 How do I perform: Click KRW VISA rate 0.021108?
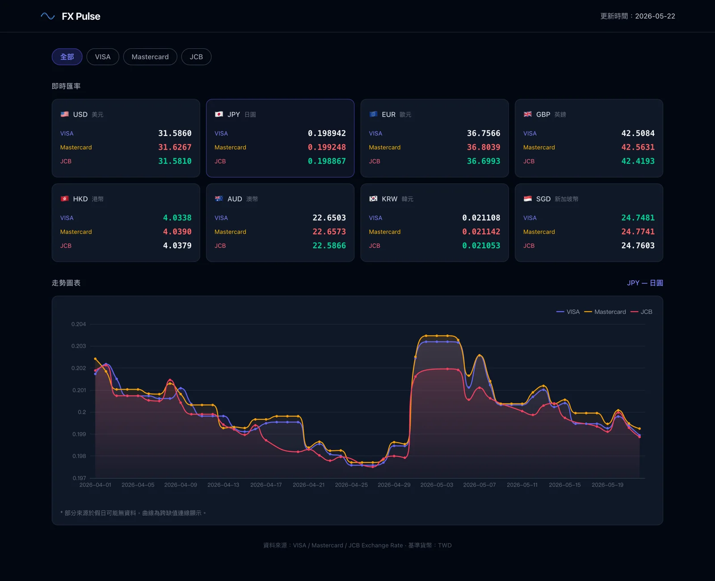click(x=481, y=218)
